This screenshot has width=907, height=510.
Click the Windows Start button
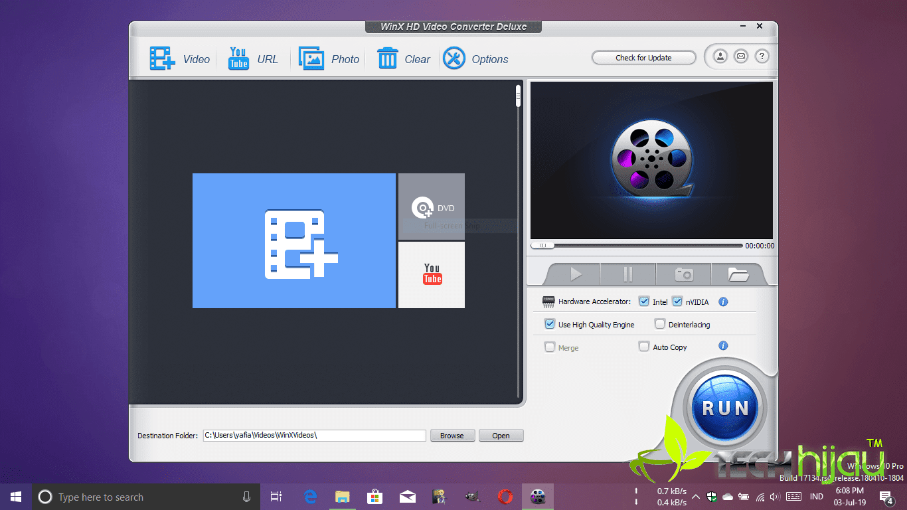16,497
